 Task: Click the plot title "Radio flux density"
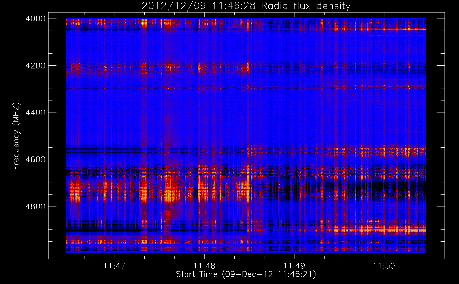pyautogui.click(x=306, y=6)
